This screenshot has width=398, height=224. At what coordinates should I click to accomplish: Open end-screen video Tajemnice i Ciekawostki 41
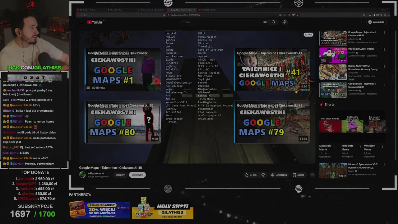click(272, 69)
